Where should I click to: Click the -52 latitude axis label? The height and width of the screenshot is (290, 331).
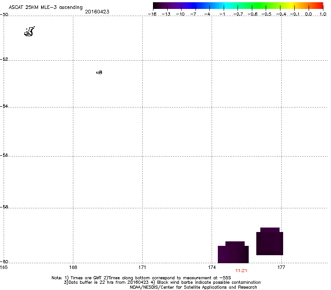click(x=4, y=59)
